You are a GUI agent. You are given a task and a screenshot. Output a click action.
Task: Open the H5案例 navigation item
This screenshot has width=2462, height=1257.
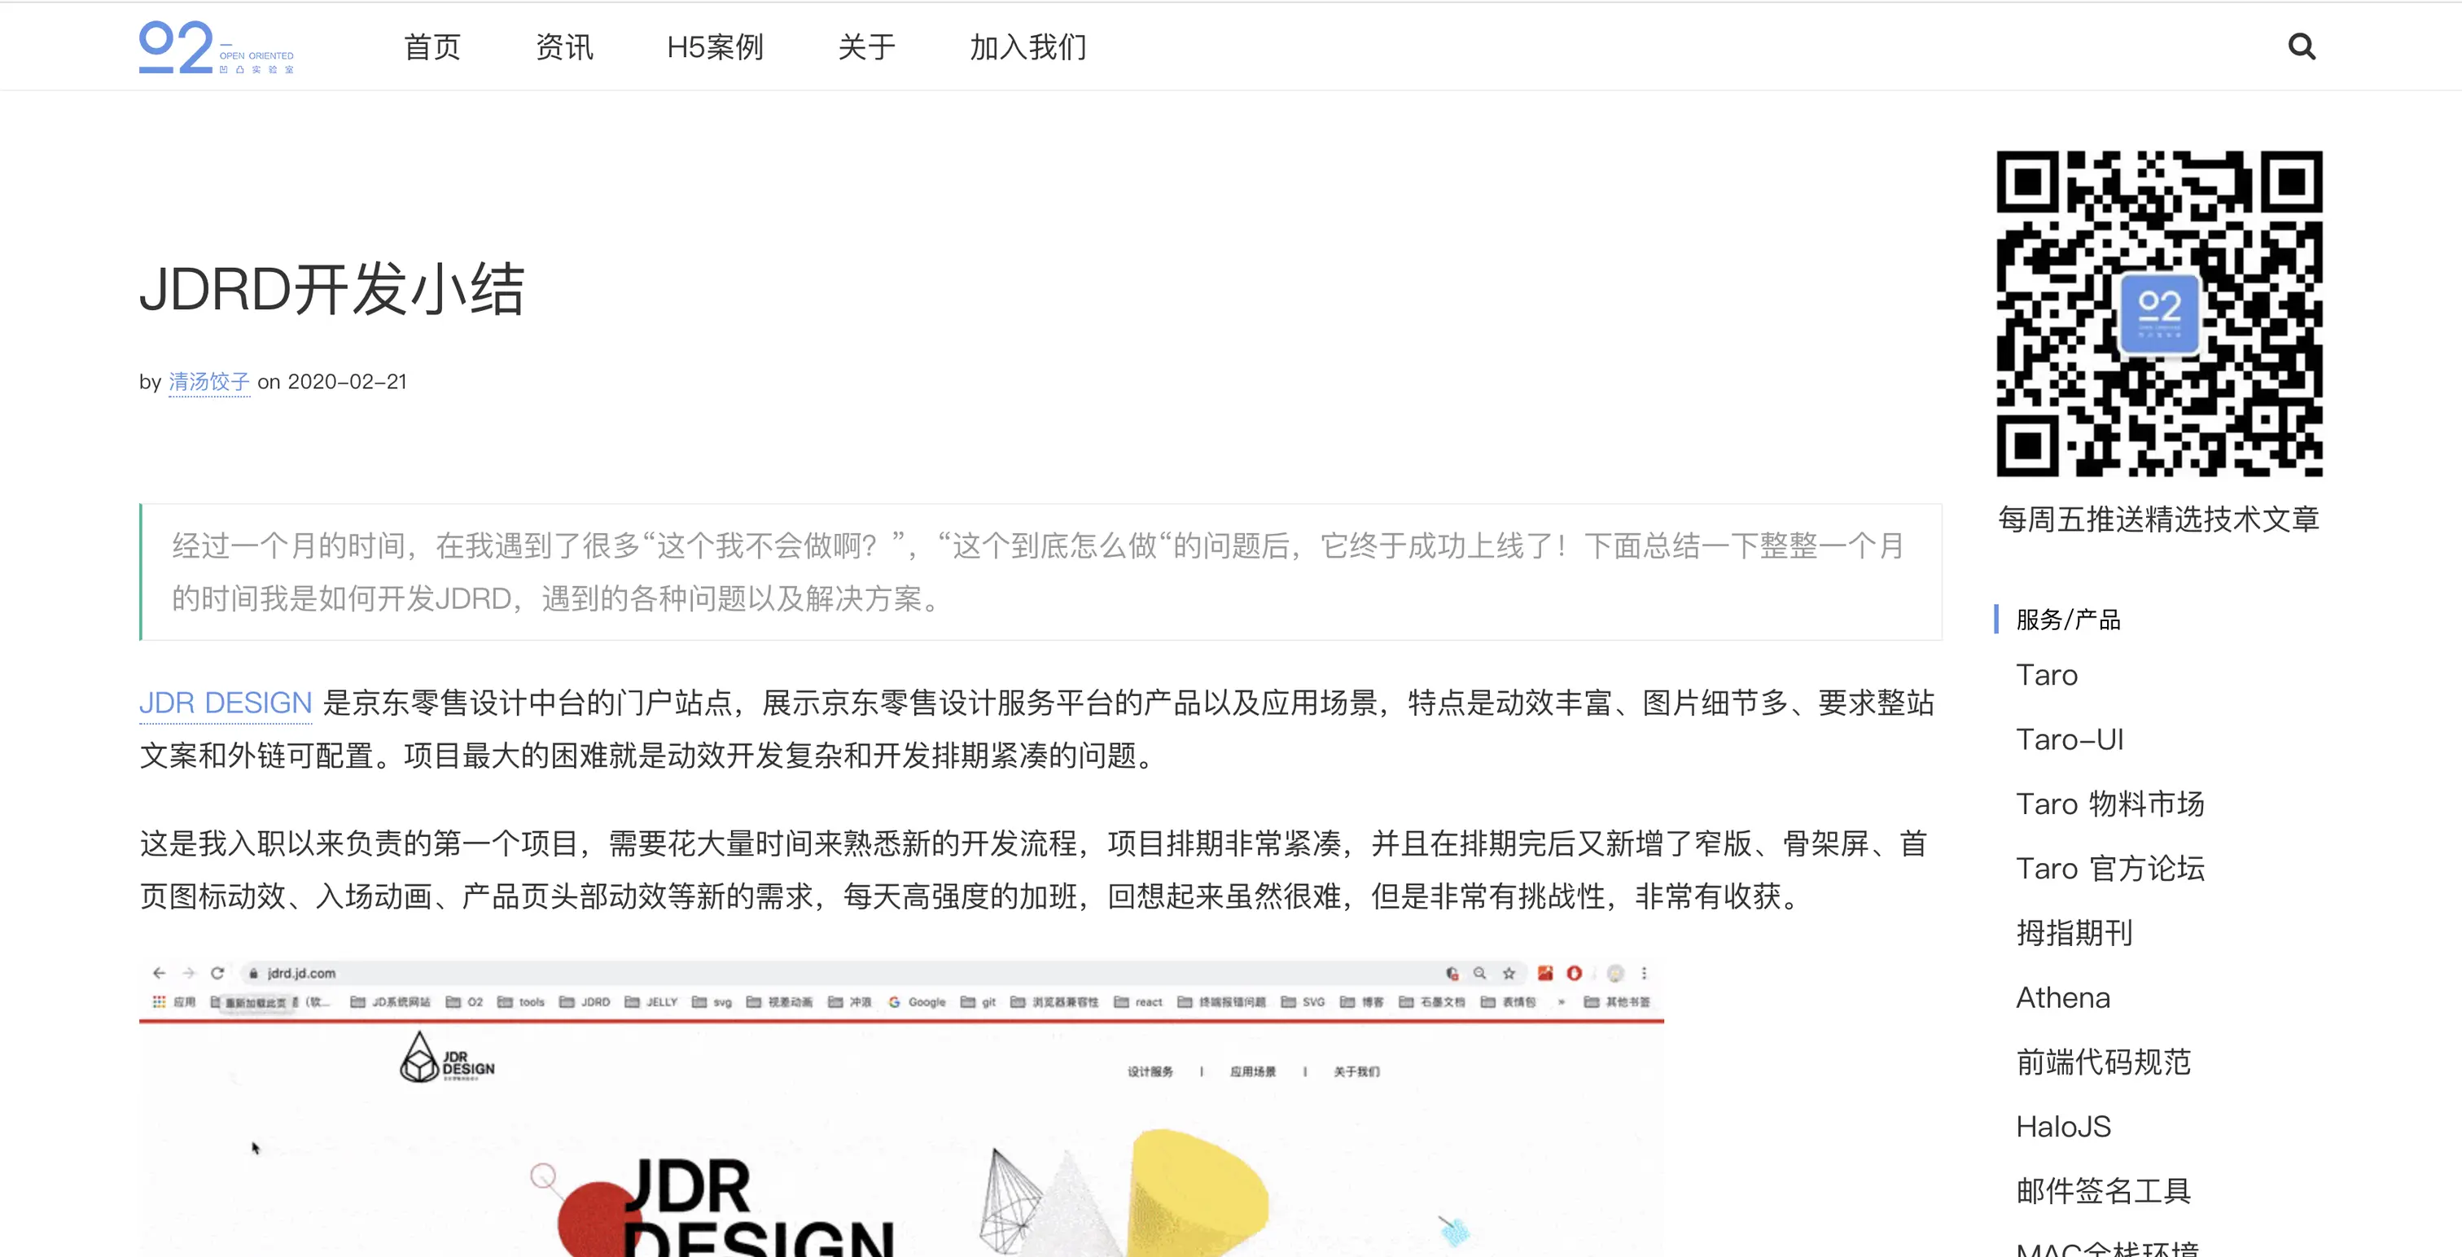[714, 47]
